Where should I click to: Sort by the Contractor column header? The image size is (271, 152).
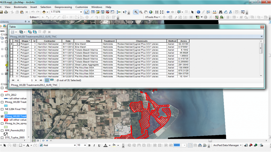(x=49, y=41)
